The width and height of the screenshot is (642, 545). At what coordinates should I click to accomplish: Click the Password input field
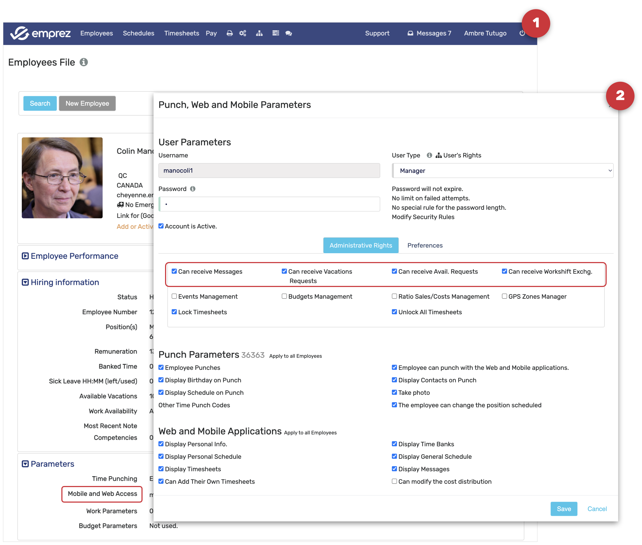tap(269, 204)
